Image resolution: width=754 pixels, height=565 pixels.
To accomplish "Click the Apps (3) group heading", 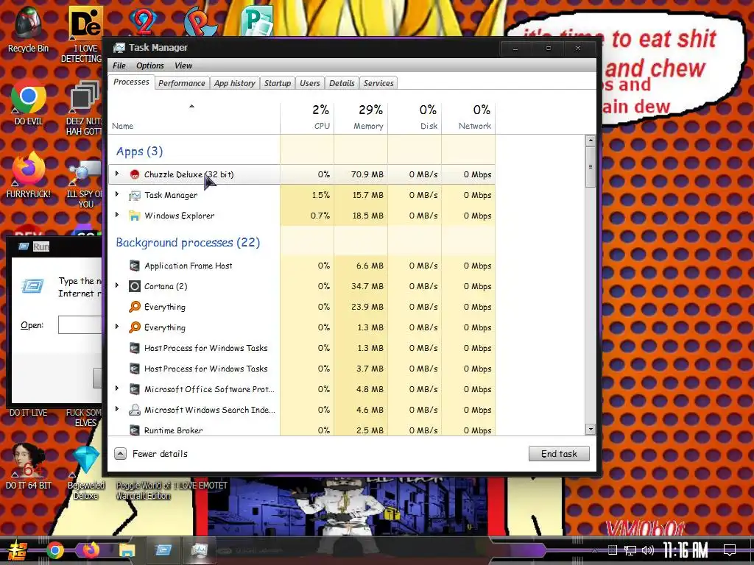I will pyautogui.click(x=139, y=152).
